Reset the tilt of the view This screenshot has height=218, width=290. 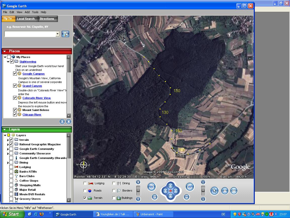coord(187,197)
